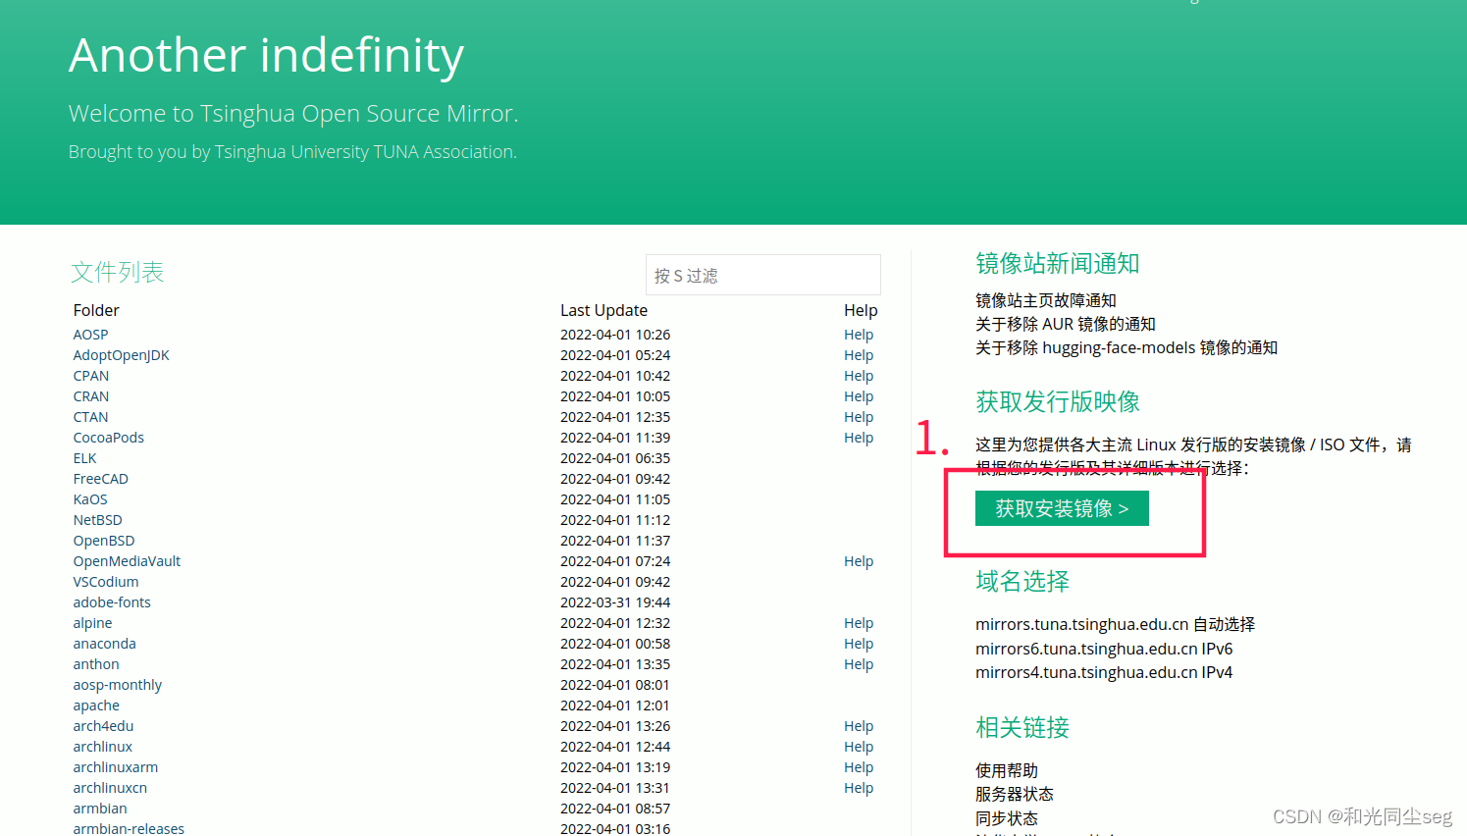Open the hugging-face-models removal notice

coord(1126,347)
